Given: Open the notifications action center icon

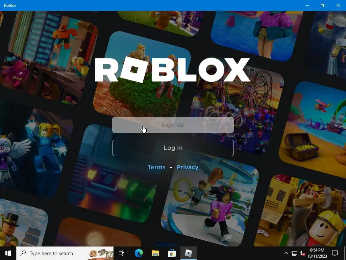Looking at the screenshot, I should tap(335, 253).
